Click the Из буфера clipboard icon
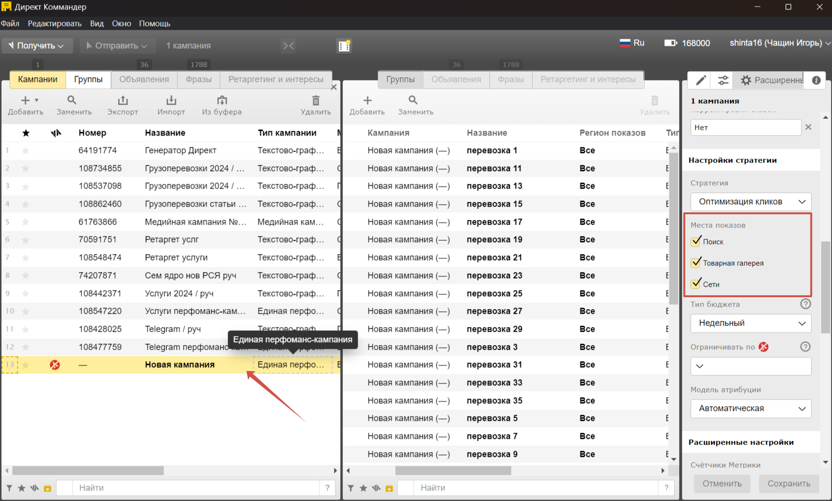 pyautogui.click(x=222, y=100)
